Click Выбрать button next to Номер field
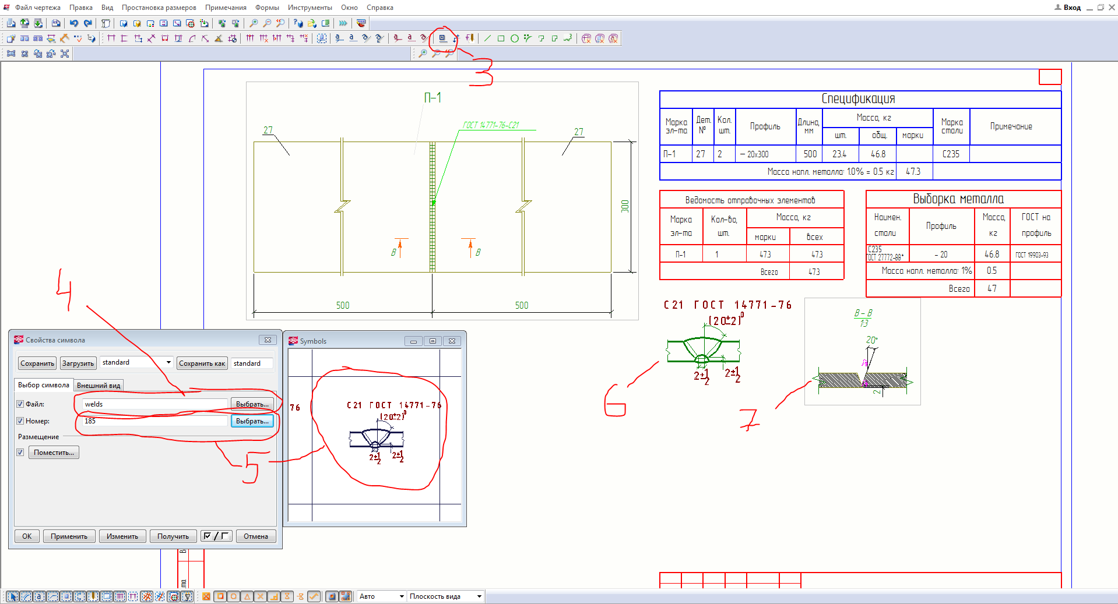Image resolution: width=1118 pixels, height=604 pixels. pyautogui.click(x=252, y=421)
